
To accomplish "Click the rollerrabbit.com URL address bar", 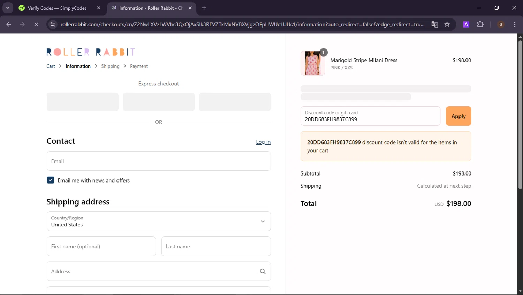I will [242, 24].
